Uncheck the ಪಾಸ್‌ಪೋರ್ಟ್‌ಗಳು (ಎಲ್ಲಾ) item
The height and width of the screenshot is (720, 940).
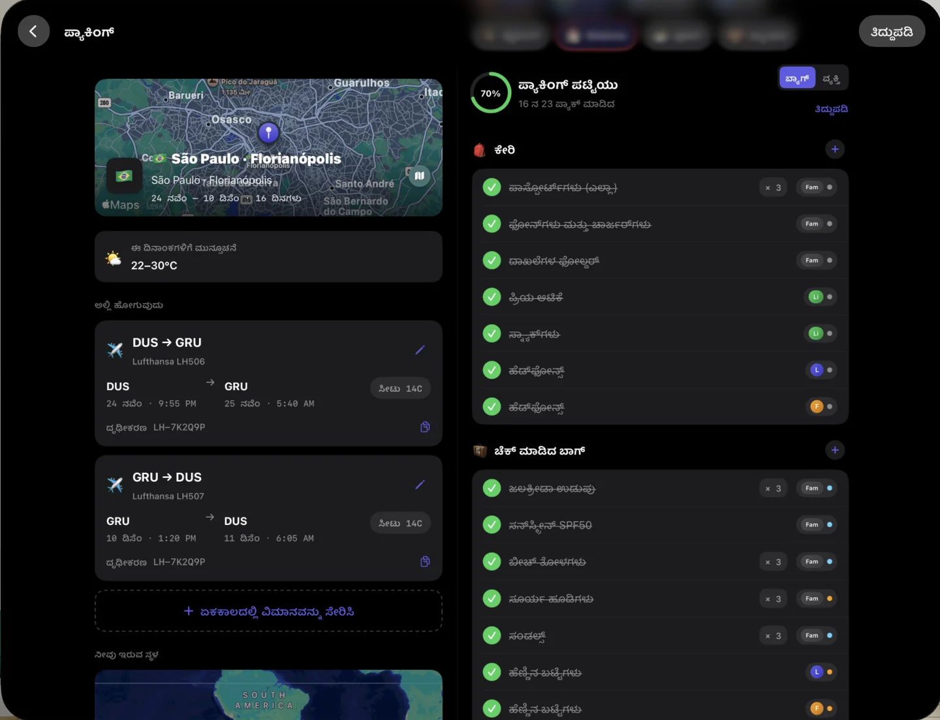492,187
